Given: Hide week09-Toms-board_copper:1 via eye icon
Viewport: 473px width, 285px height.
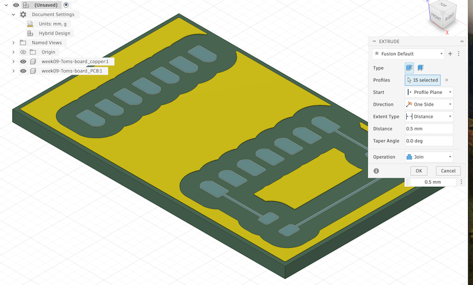Looking at the screenshot, I should coord(23,61).
